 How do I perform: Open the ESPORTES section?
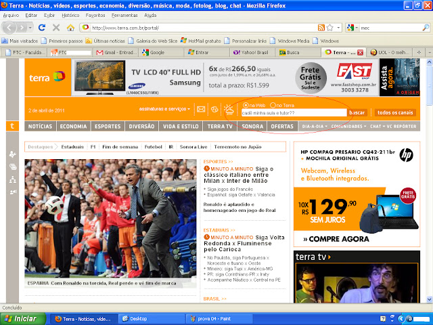(108, 127)
